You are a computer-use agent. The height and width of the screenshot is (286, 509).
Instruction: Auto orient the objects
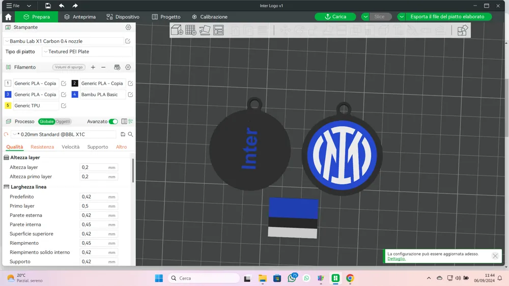click(x=205, y=30)
